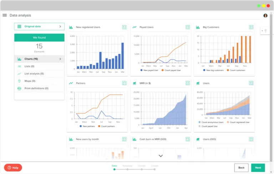
Task: Open lightbulb hints side panel
Action: (x=265, y=31)
